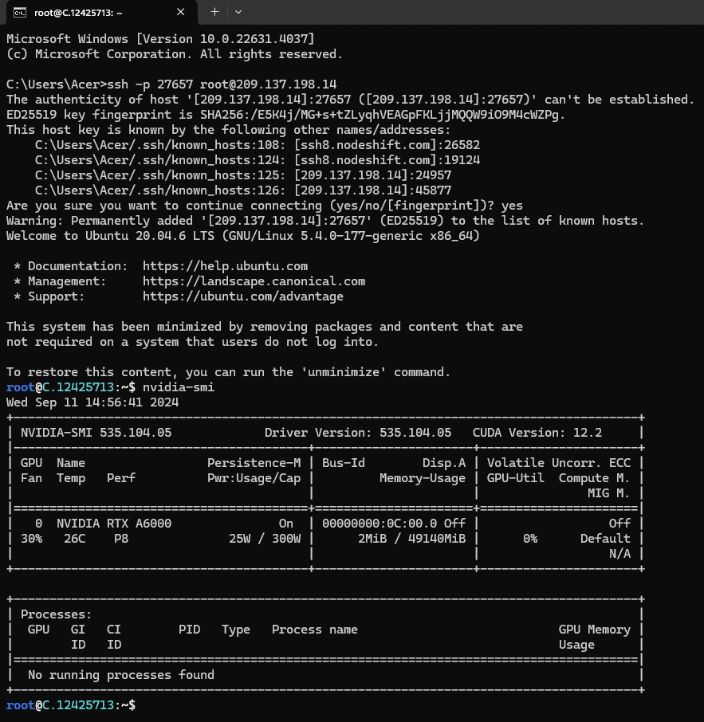Click the 'Bus-Id' column header
704x722 pixels.
pos(344,463)
